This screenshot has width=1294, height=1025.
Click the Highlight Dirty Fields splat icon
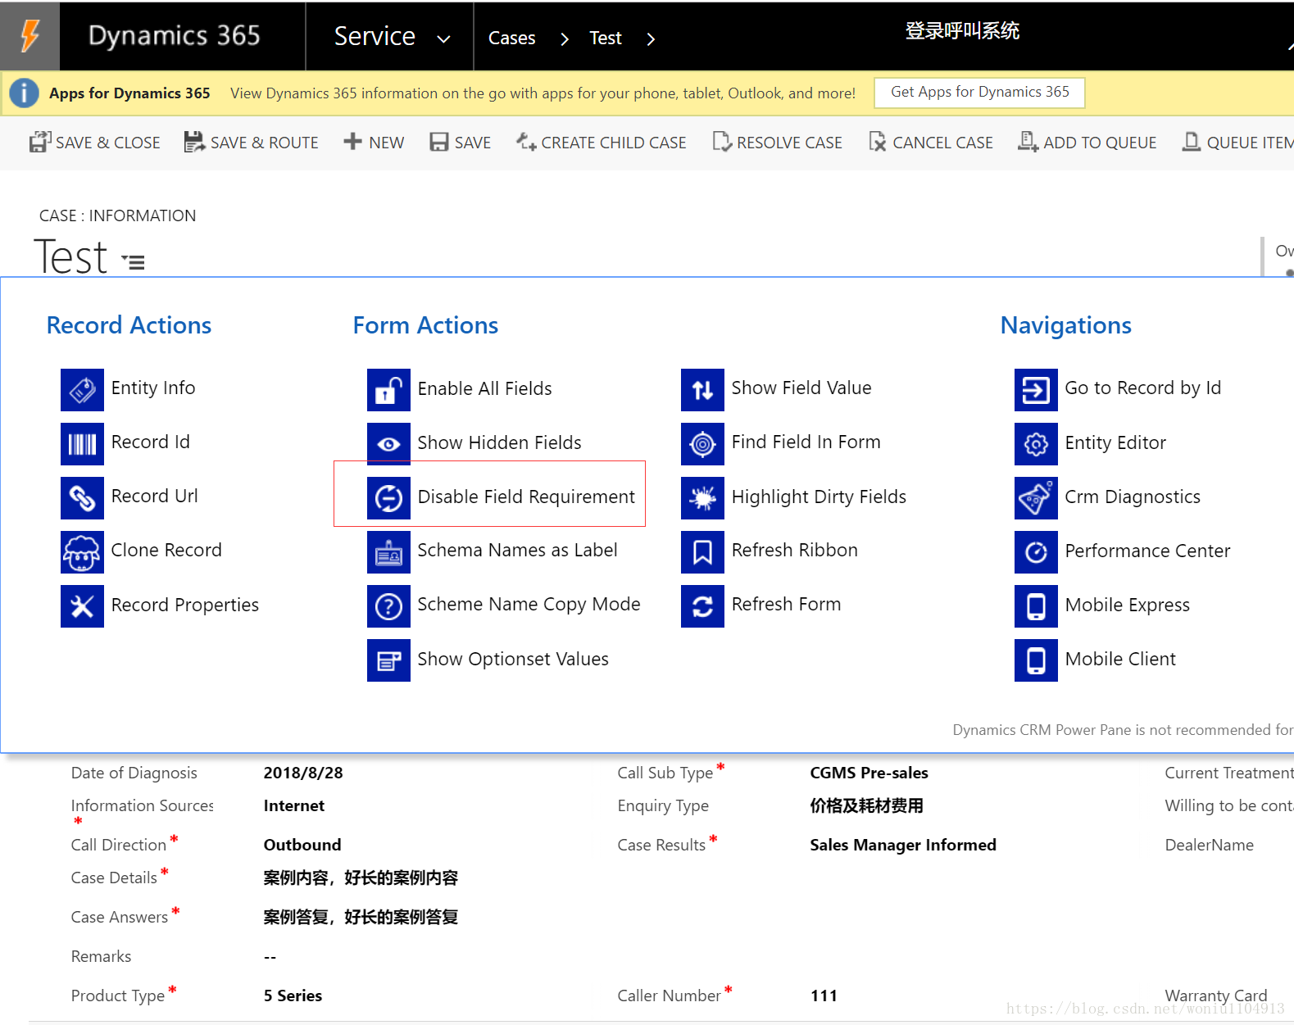tap(702, 497)
